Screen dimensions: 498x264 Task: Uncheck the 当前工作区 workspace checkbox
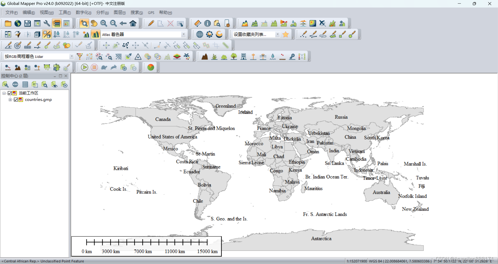coord(10,93)
